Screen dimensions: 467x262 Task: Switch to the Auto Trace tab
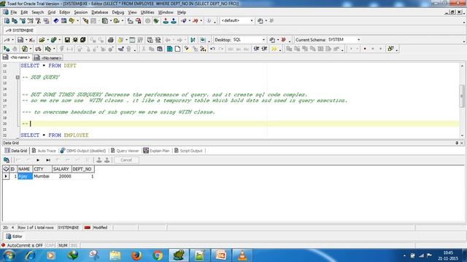click(44, 151)
